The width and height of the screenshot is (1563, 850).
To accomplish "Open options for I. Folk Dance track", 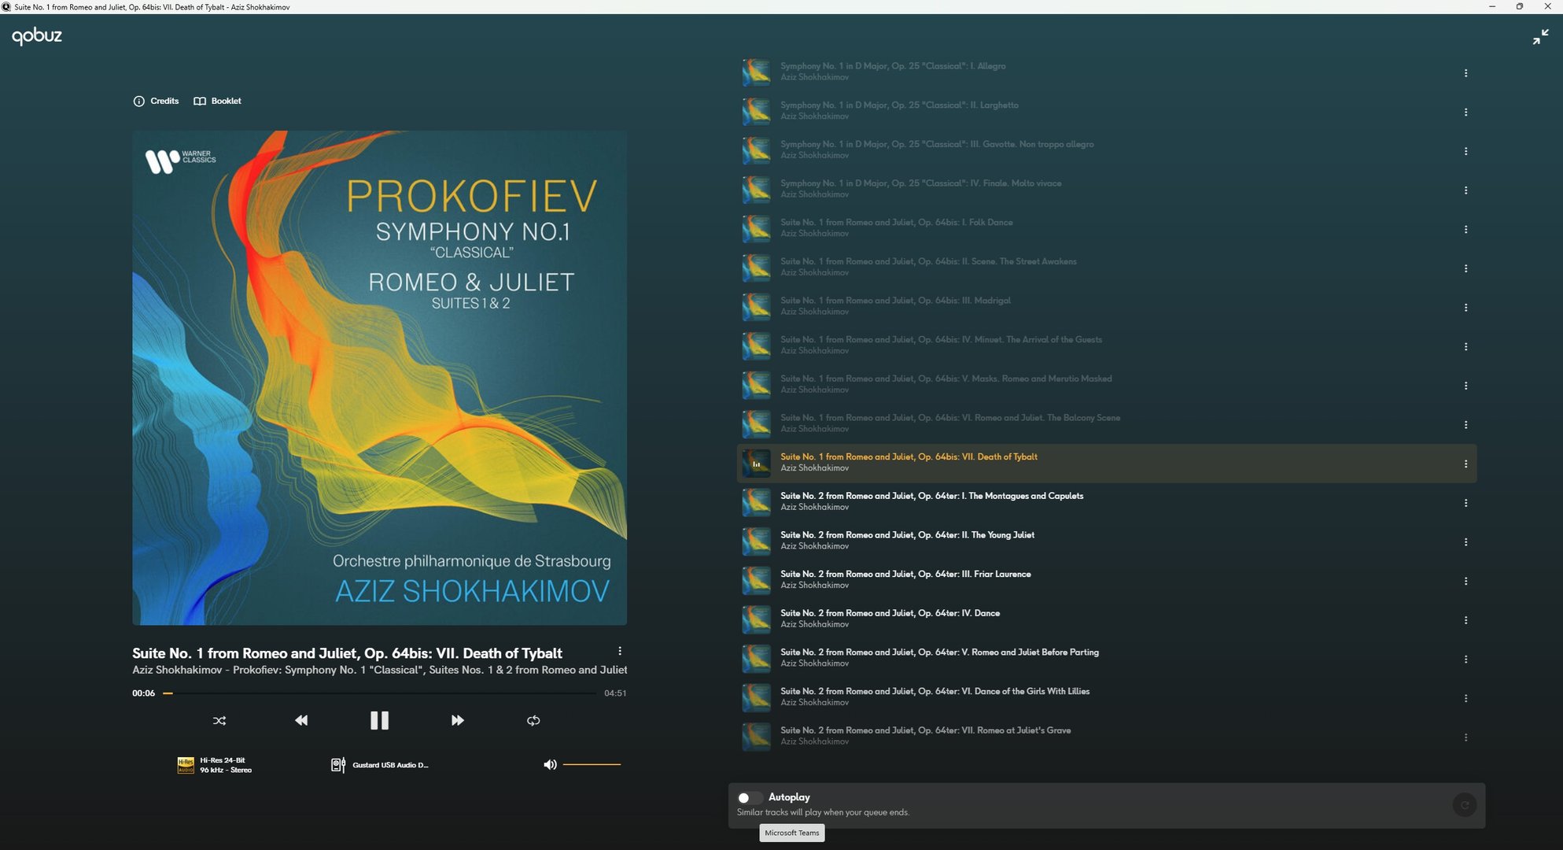I will (x=1465, y=230).
